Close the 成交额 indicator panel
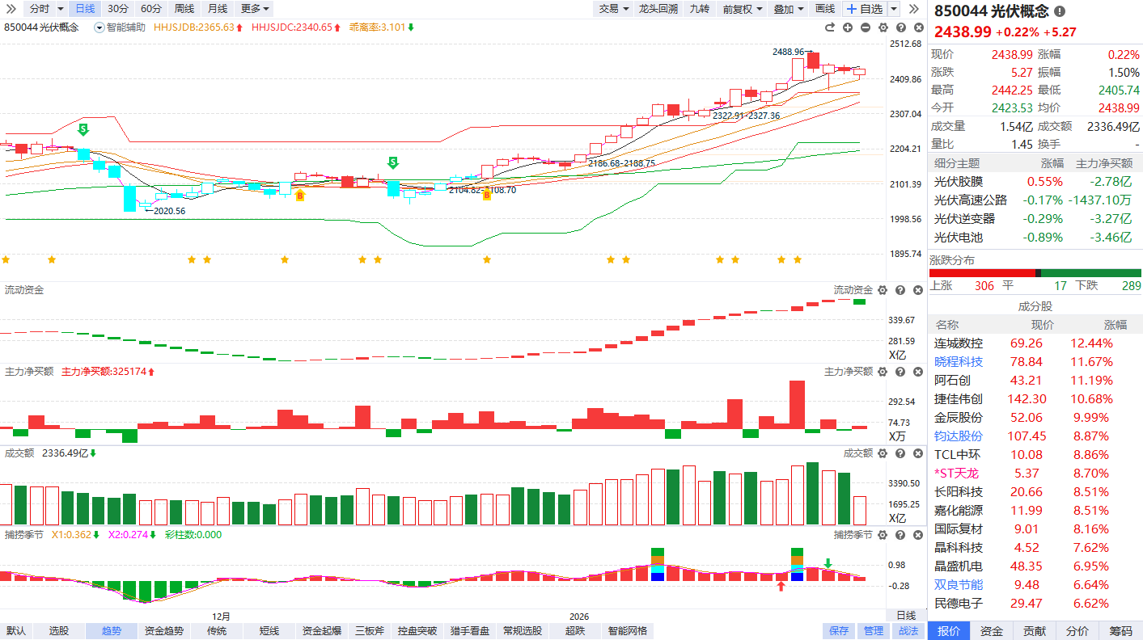The width and height of the screenshot is (1143, 640). pos(917,454)
